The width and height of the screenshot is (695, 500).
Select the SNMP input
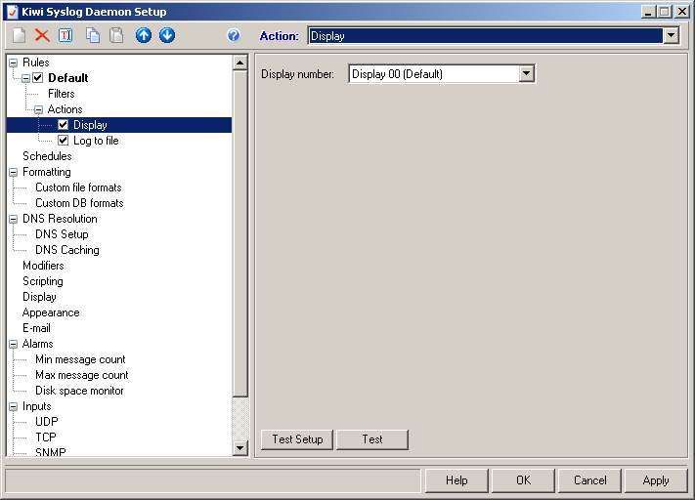click(51, 452)
